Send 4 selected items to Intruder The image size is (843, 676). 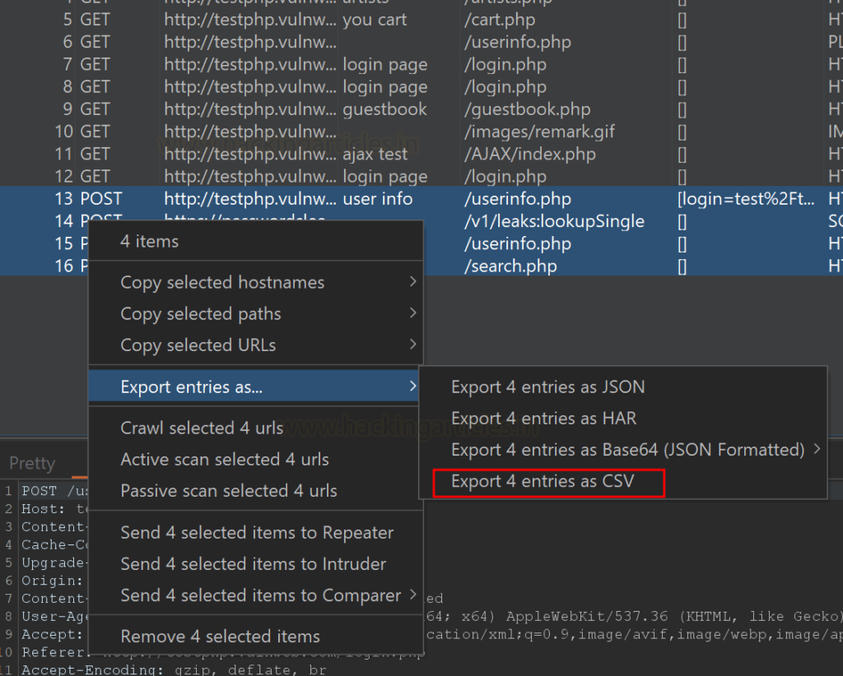(253, 564)
